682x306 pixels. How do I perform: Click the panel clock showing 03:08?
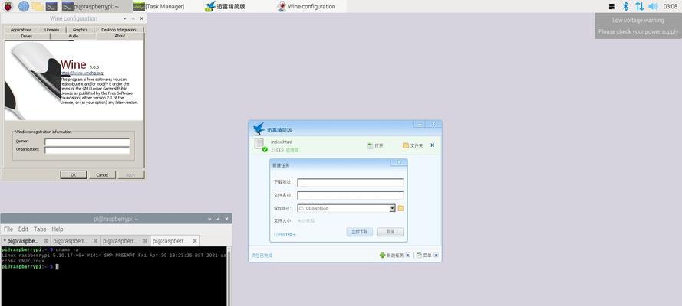[x=670, y=6]
